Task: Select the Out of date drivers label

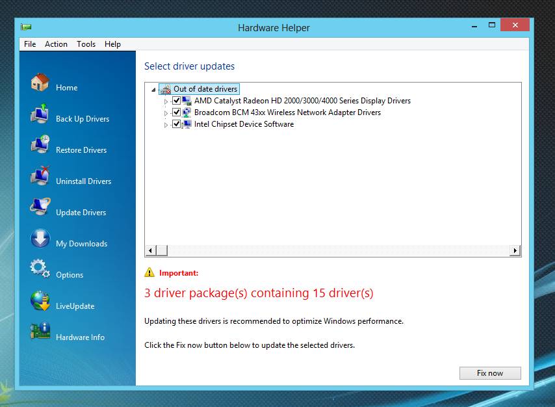Action: (205, 89)
